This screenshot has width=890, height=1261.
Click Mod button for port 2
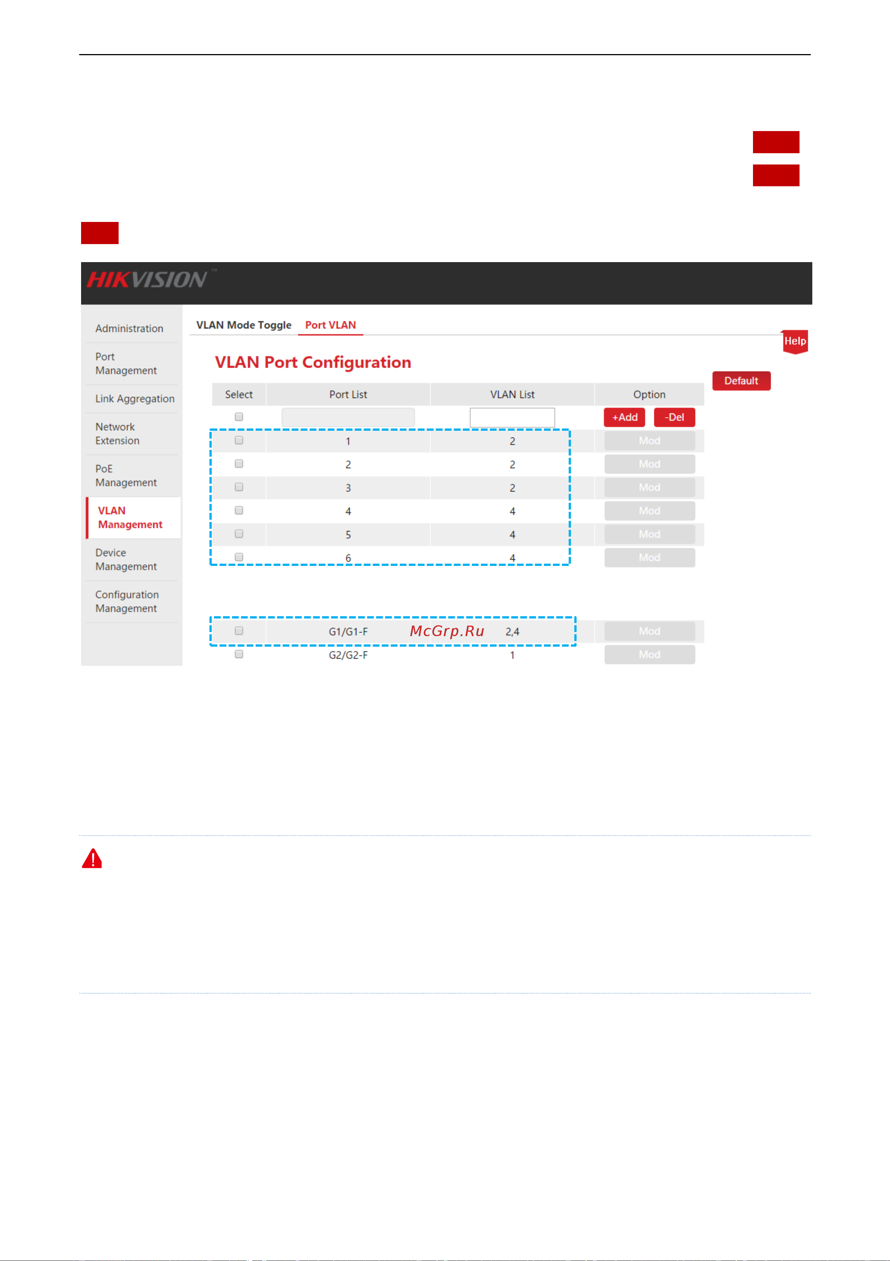coord(649,464)
